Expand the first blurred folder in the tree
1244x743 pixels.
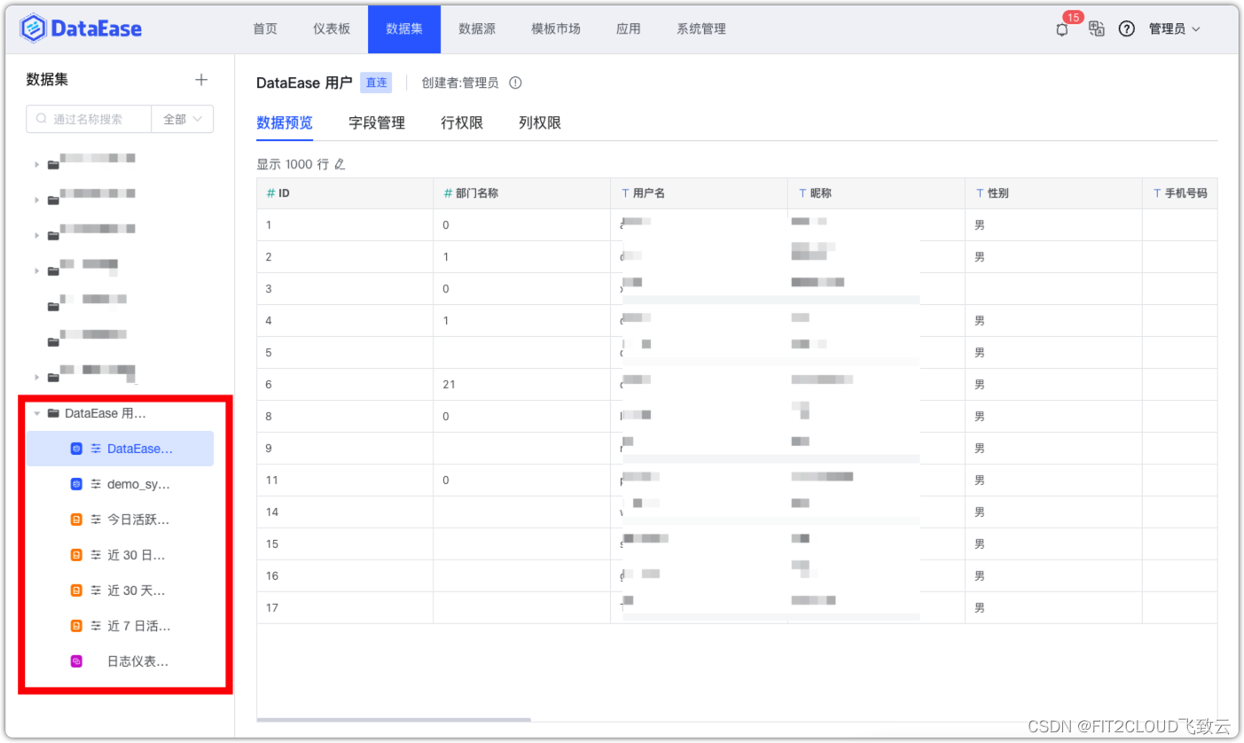(37, 164)
